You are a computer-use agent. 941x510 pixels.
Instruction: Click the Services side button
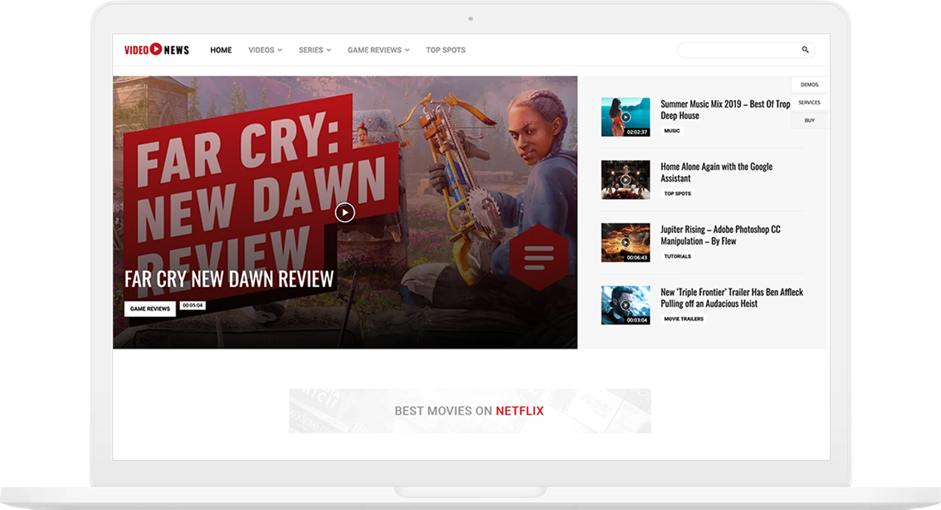coord(809,102)
